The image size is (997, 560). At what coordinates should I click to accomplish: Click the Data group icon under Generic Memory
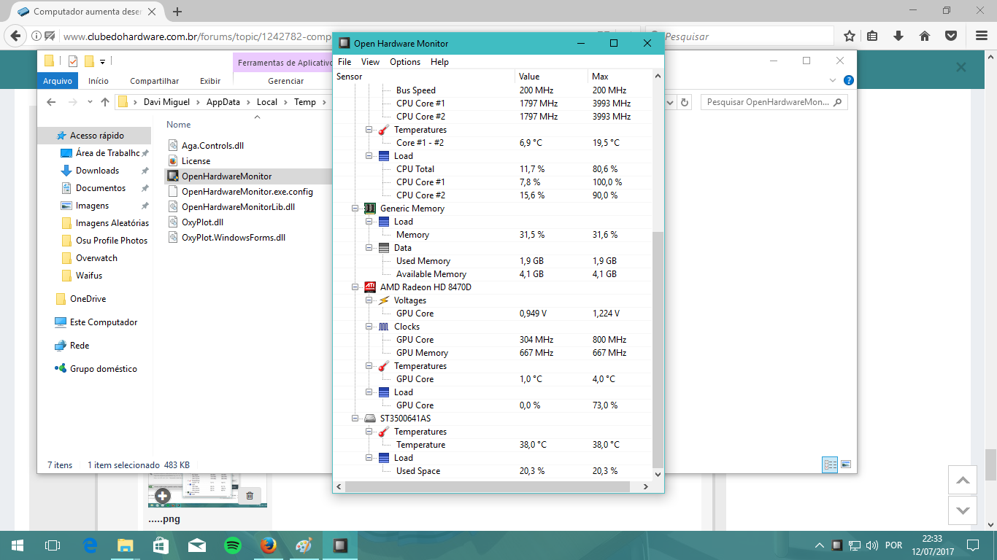[384, 248]
